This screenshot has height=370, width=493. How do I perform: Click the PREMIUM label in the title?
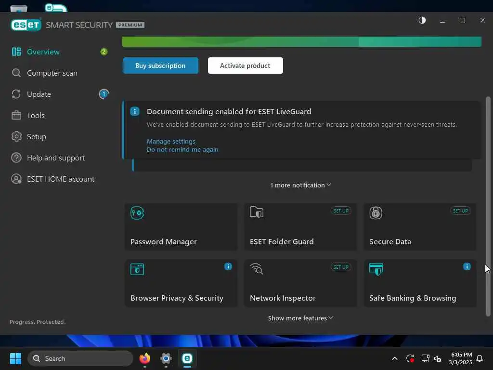[x=130, y=25]
